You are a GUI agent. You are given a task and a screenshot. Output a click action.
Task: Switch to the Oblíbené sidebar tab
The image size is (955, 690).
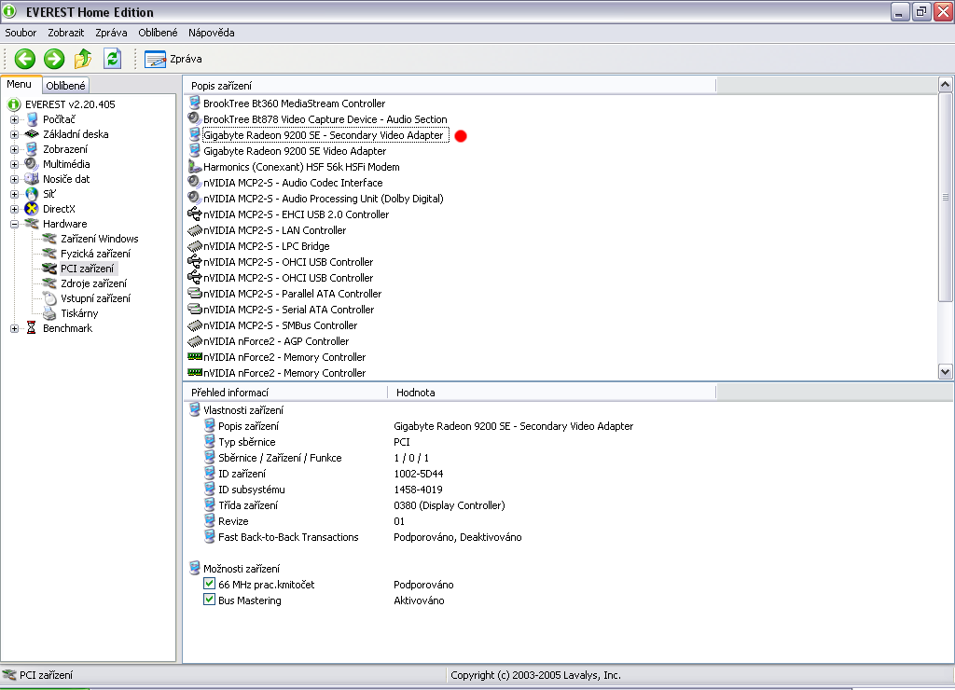pyautogui.click(x=66, y=86)
